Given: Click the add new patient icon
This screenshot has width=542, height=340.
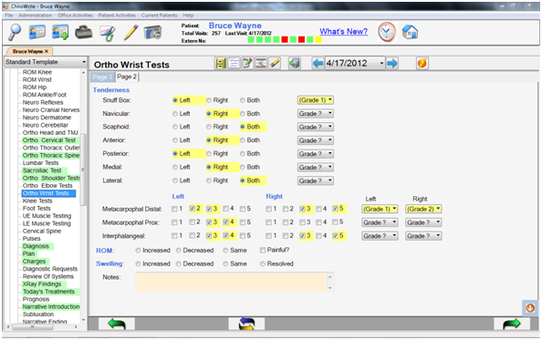Looking at the screenshot, I should (60, 33).
